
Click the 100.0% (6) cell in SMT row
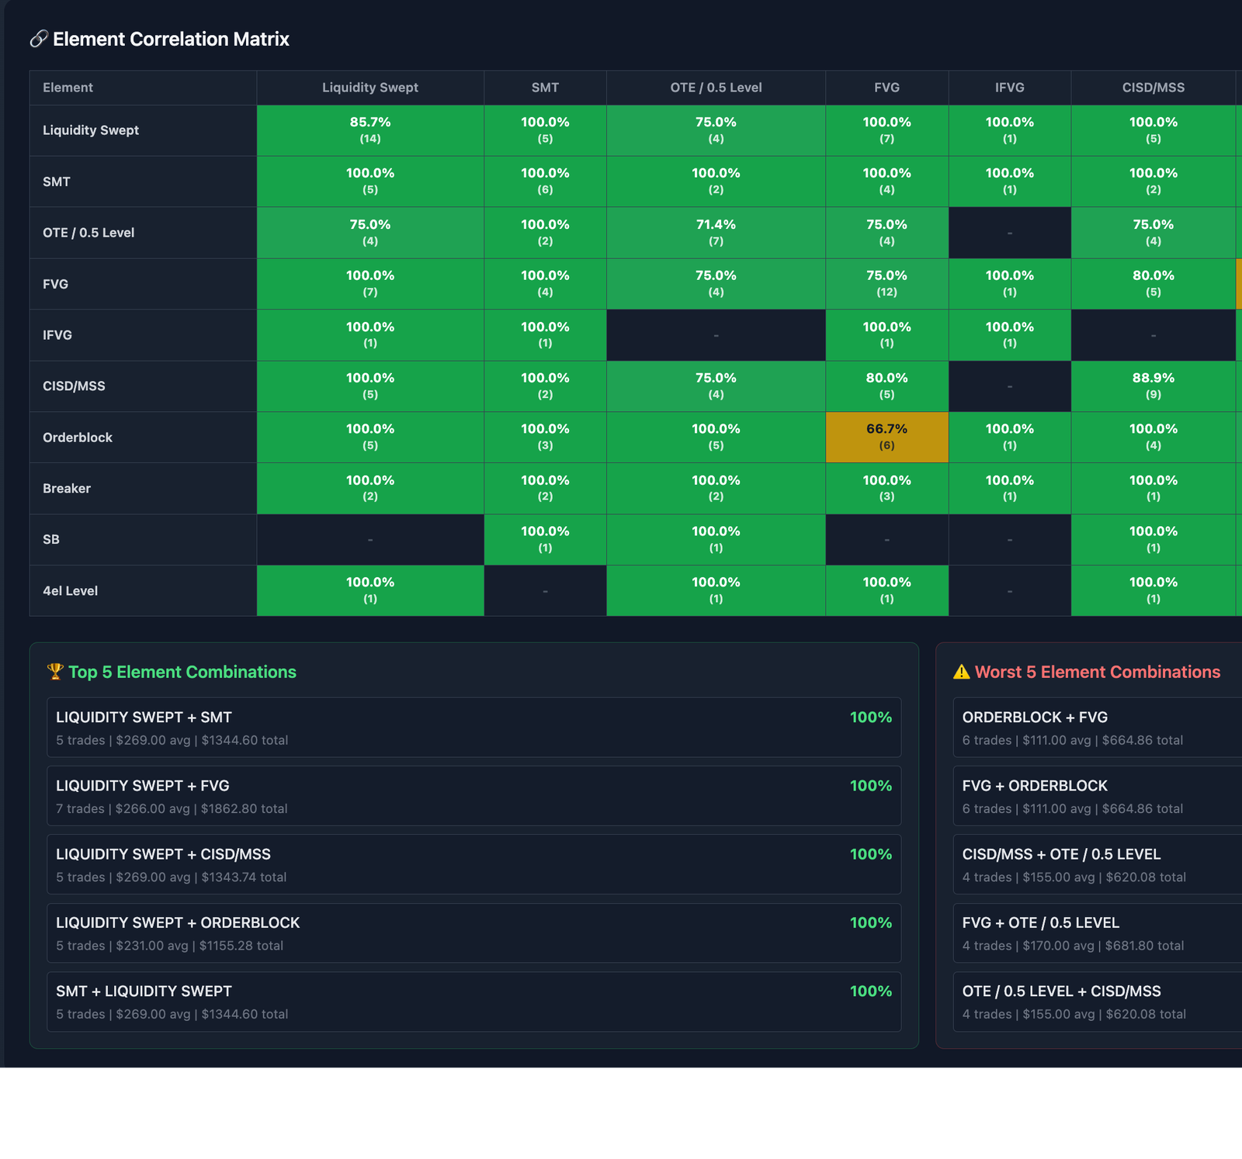click(545, 182)
